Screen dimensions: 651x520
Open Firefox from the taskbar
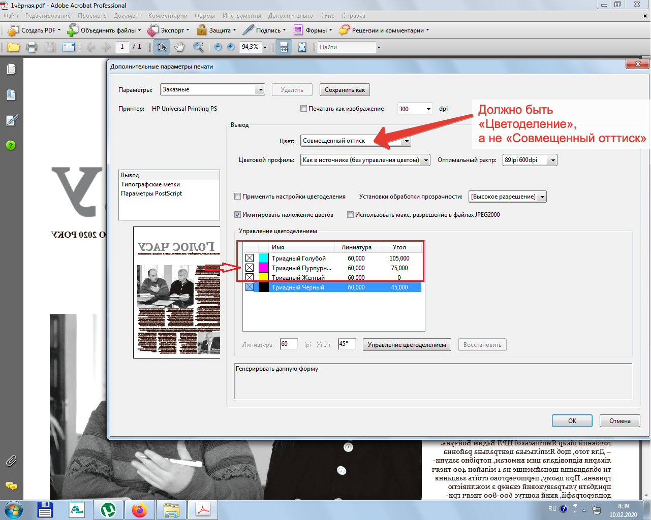[x=139, y=510]
